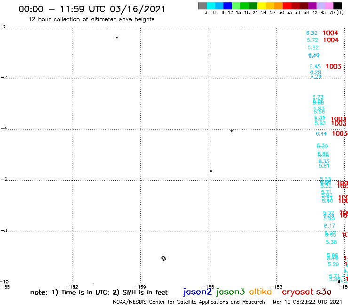Click the lavender swatch in the color scale
This screenshot has height=306, width=348.
[320, 6]
